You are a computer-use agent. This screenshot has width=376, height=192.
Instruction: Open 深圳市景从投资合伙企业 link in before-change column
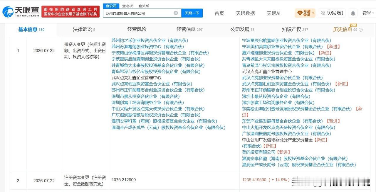(x=145, y=96)
